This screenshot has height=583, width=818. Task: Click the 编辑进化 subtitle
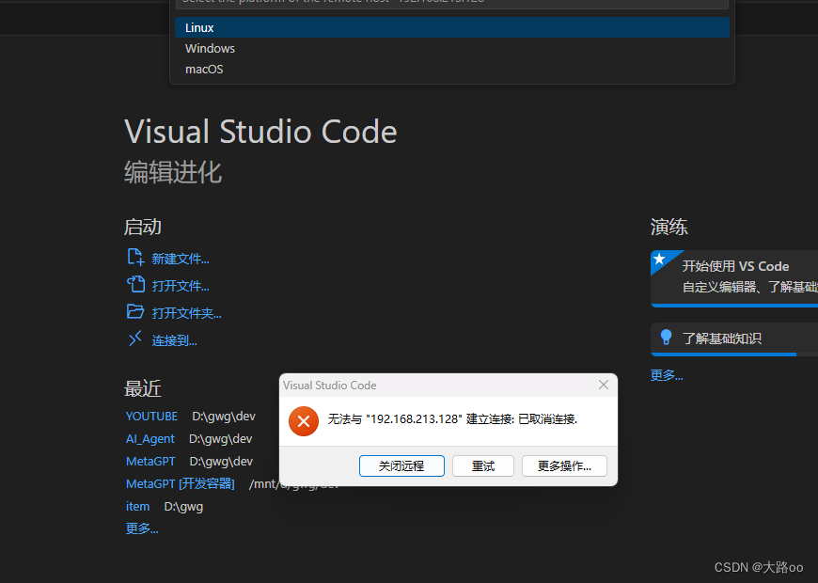coord(173,172)
